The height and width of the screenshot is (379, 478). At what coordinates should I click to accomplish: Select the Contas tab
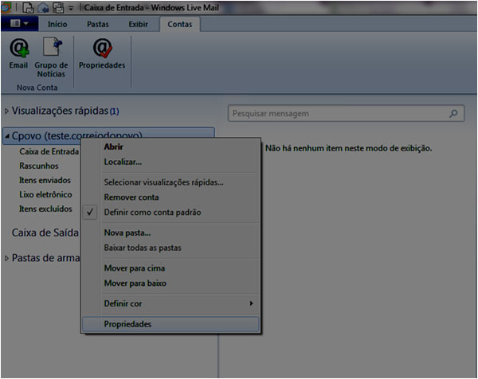point(180,24)
